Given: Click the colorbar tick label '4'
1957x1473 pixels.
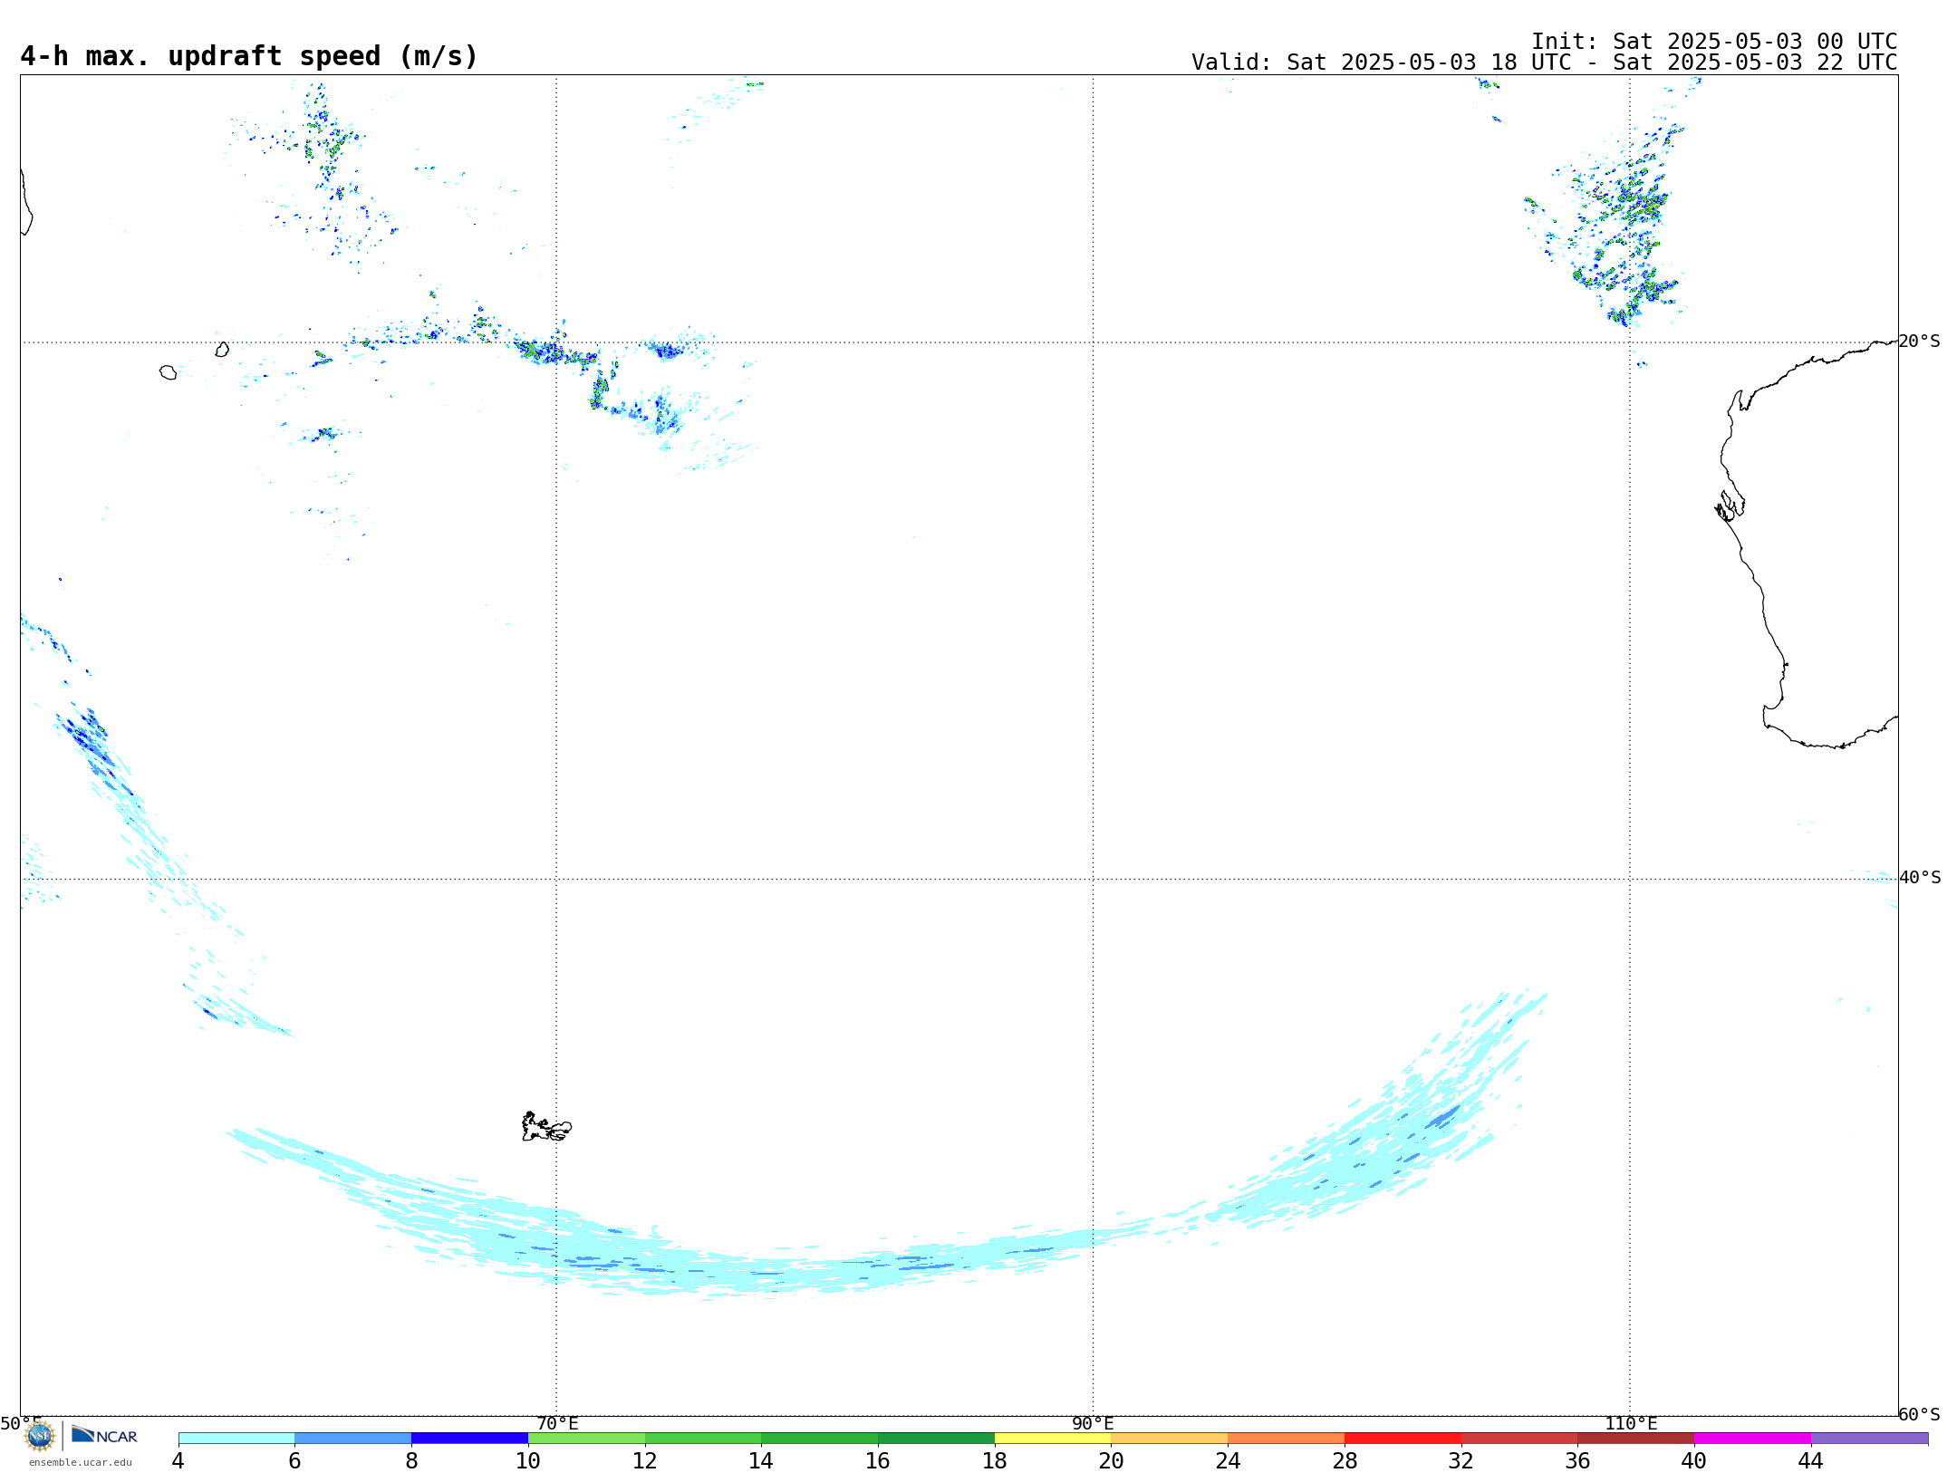Looking at the screenshot, I should pos(178,1460).
